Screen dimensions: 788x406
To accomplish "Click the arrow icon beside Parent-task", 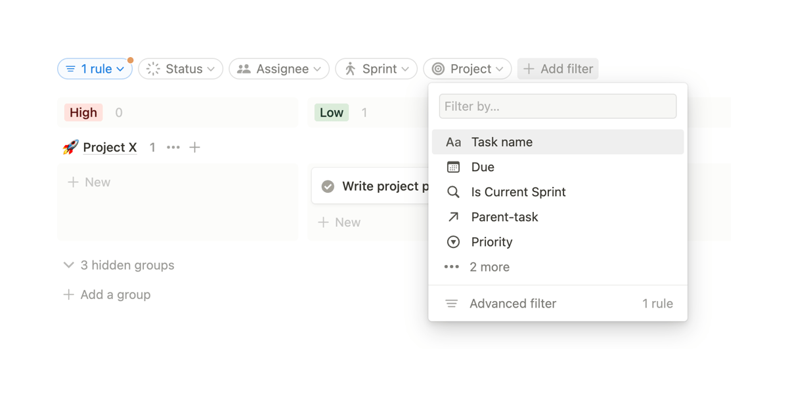I will click(452, 216).
